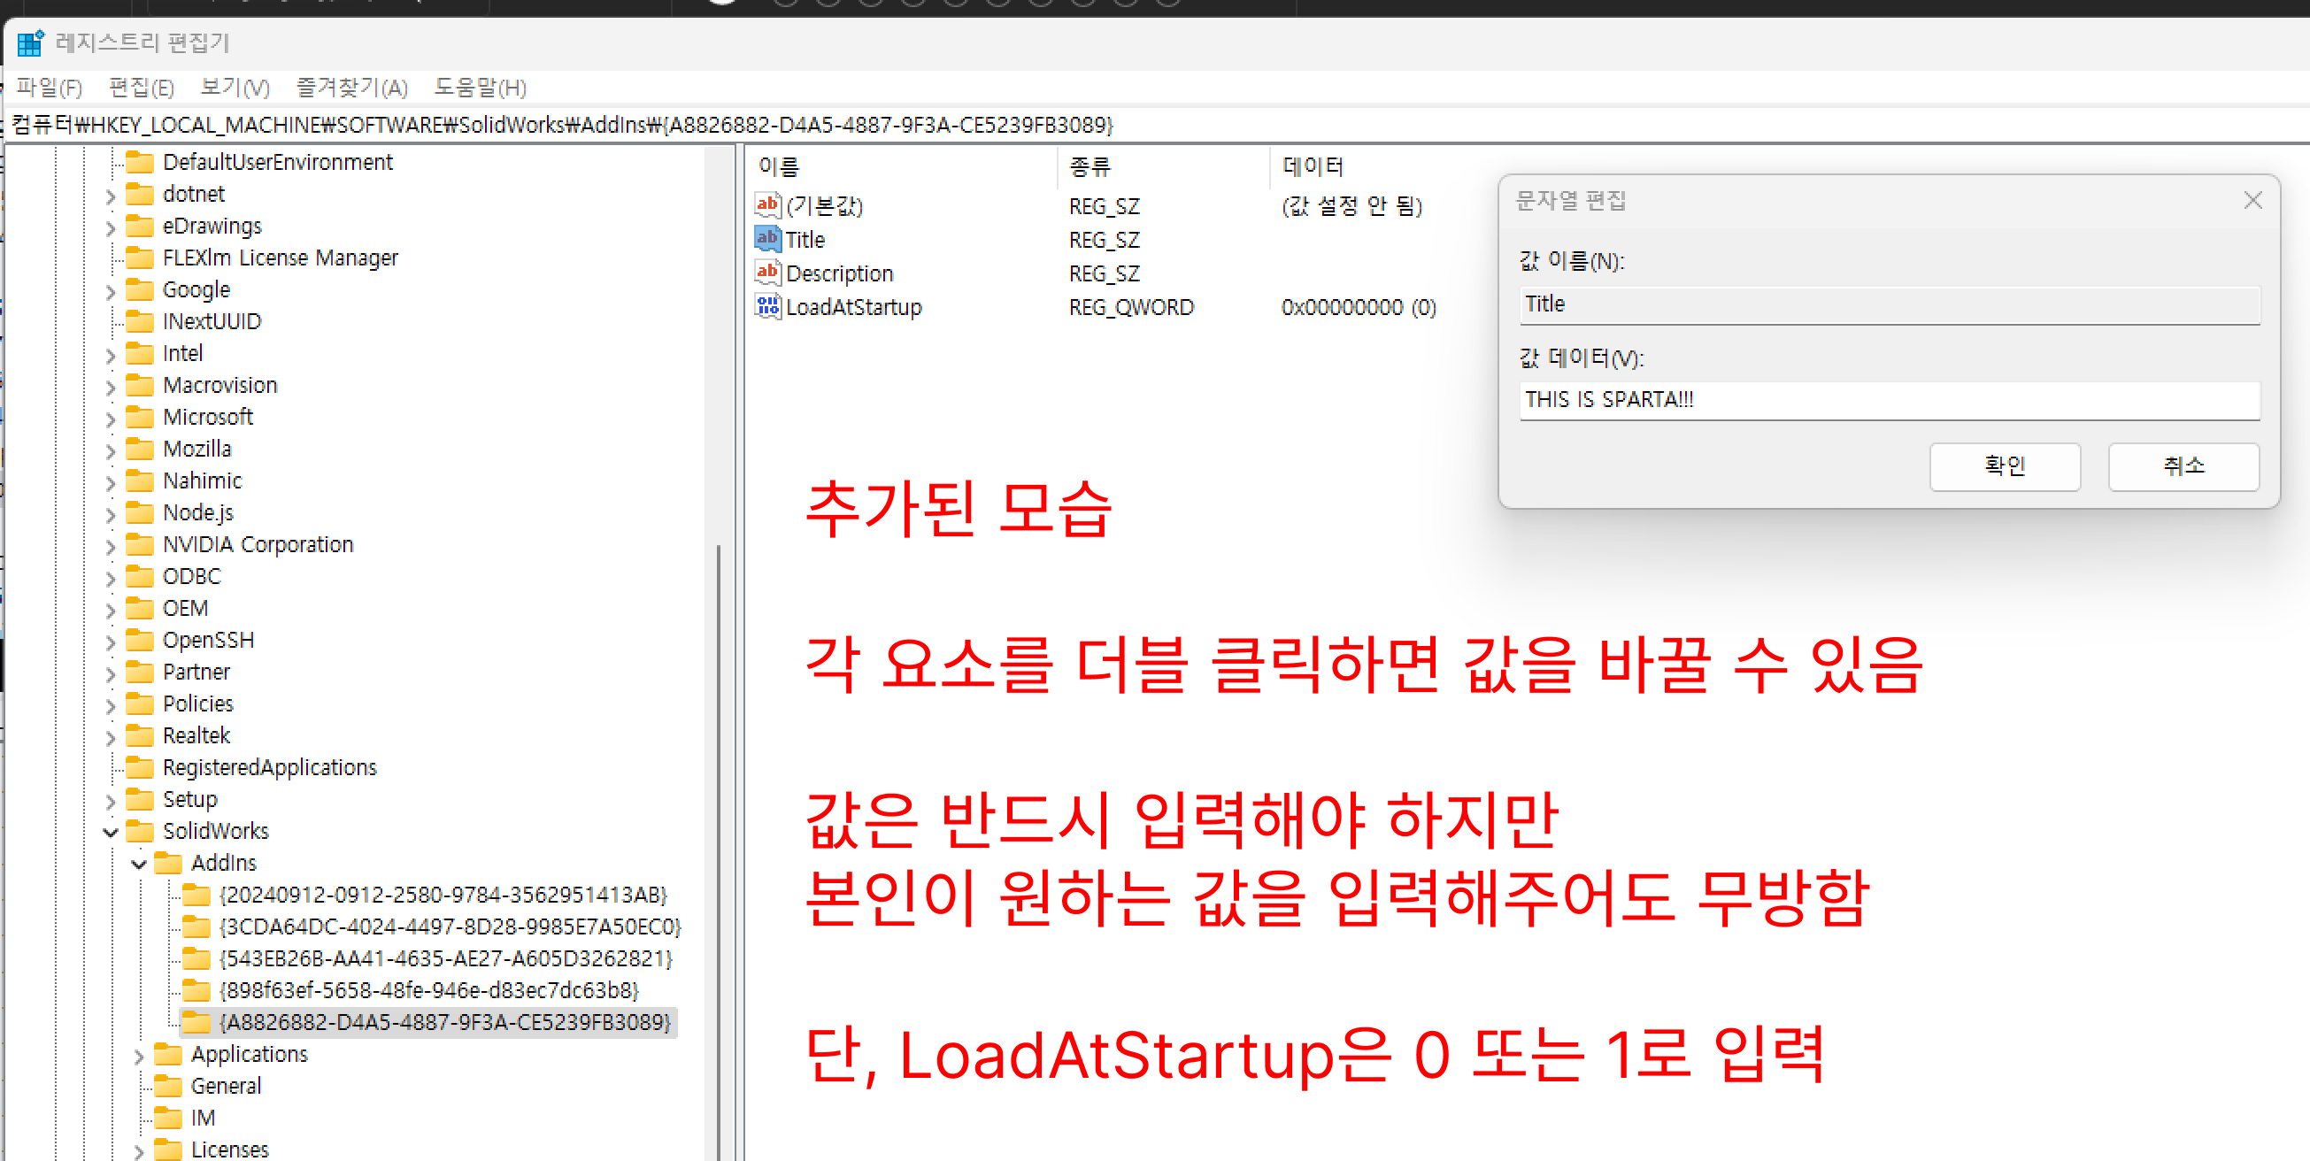2310x1161 pixels.
Task: Click the Registry Editor app icon in title bar
Action: point(30,42)
